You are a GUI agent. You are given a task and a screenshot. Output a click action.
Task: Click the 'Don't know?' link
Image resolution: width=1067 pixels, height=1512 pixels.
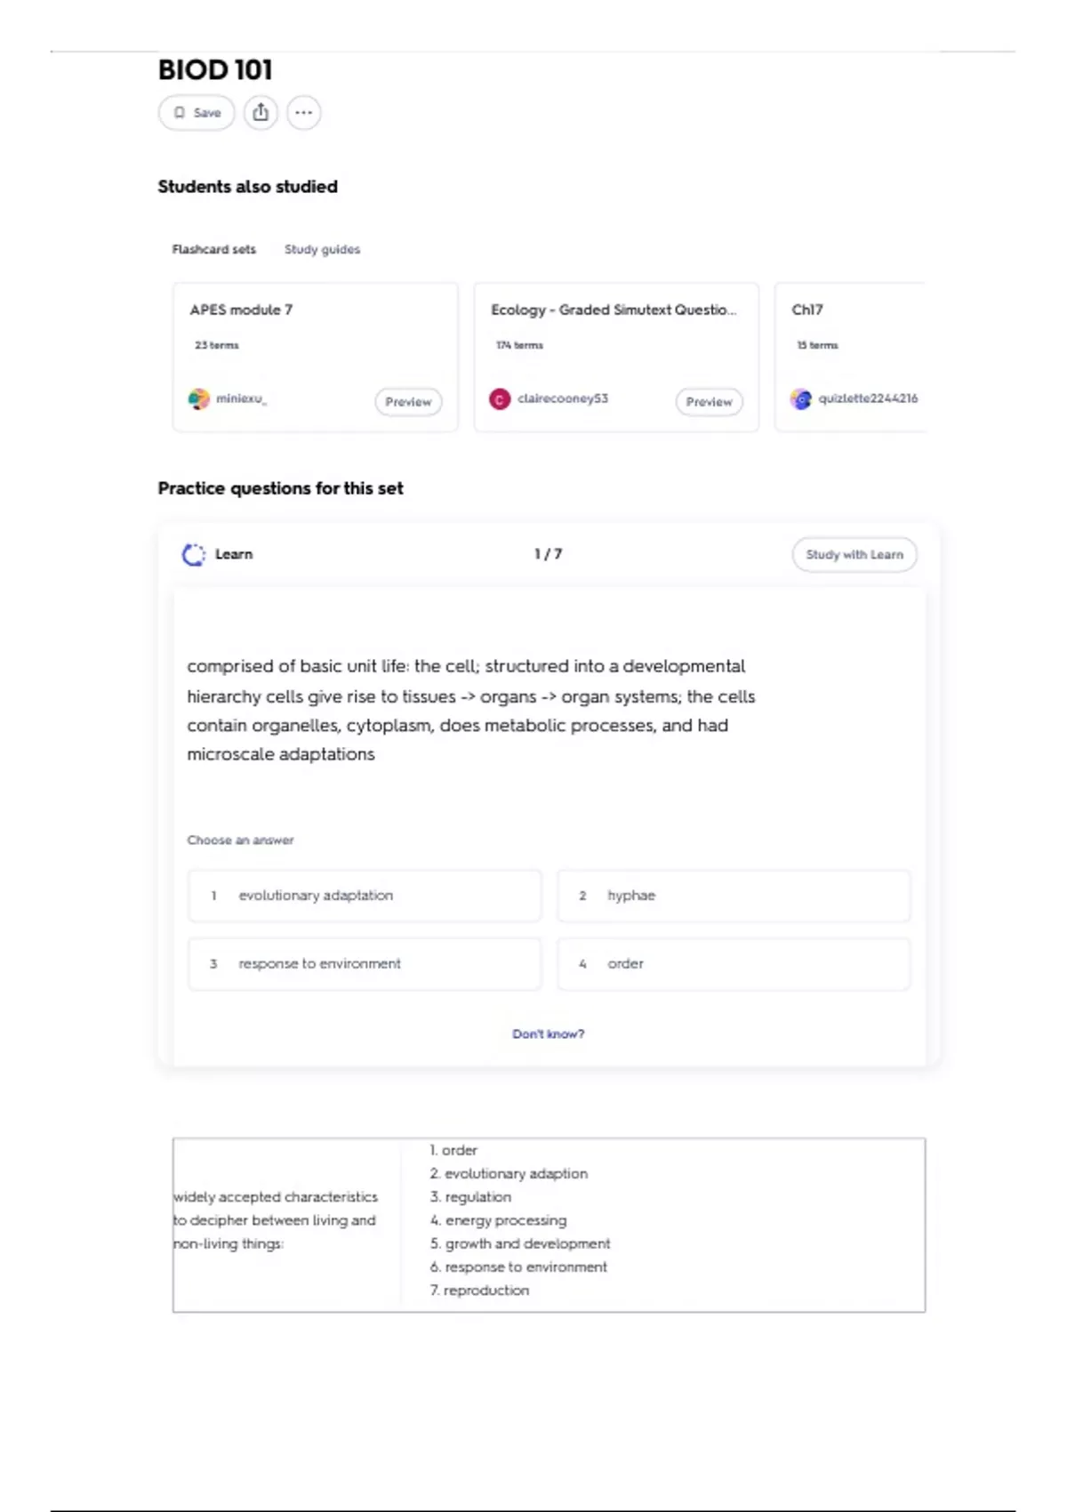549,1034
